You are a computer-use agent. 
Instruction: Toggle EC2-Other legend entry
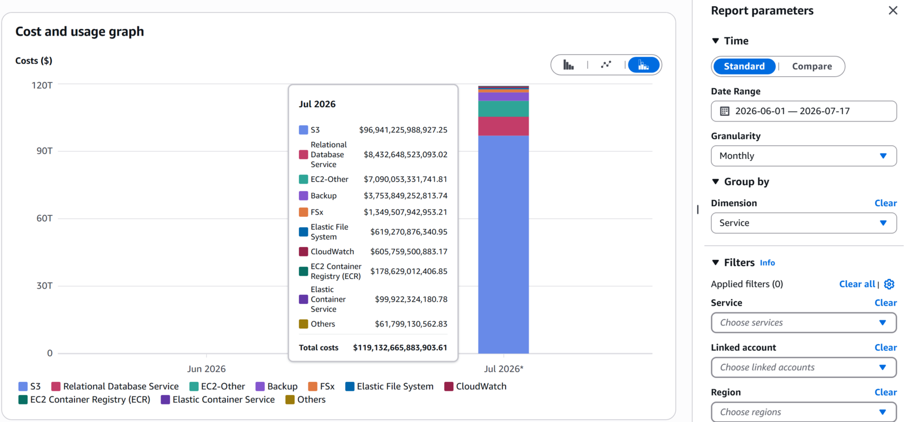(217, 386)
